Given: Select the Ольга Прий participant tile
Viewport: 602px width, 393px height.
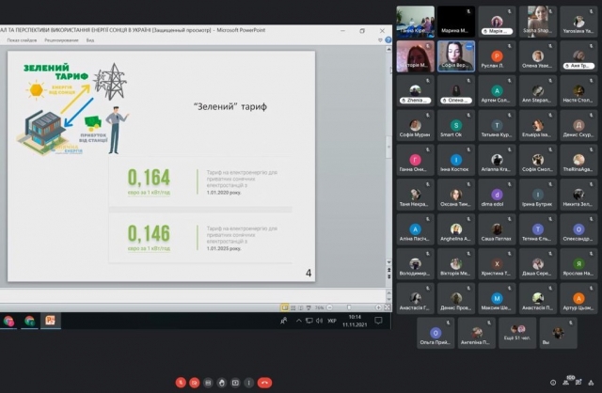Looking at the screenshot, I should [436, 333].
